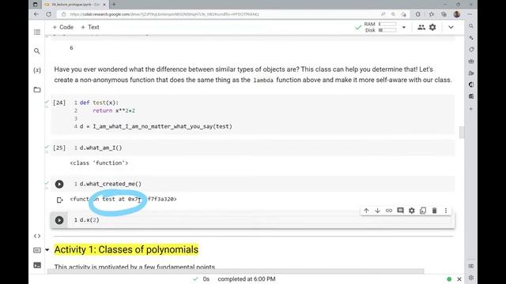The height and width of the screenshot is (284, 506).
Task: Add a new Code cell
Action: (63, 28)
